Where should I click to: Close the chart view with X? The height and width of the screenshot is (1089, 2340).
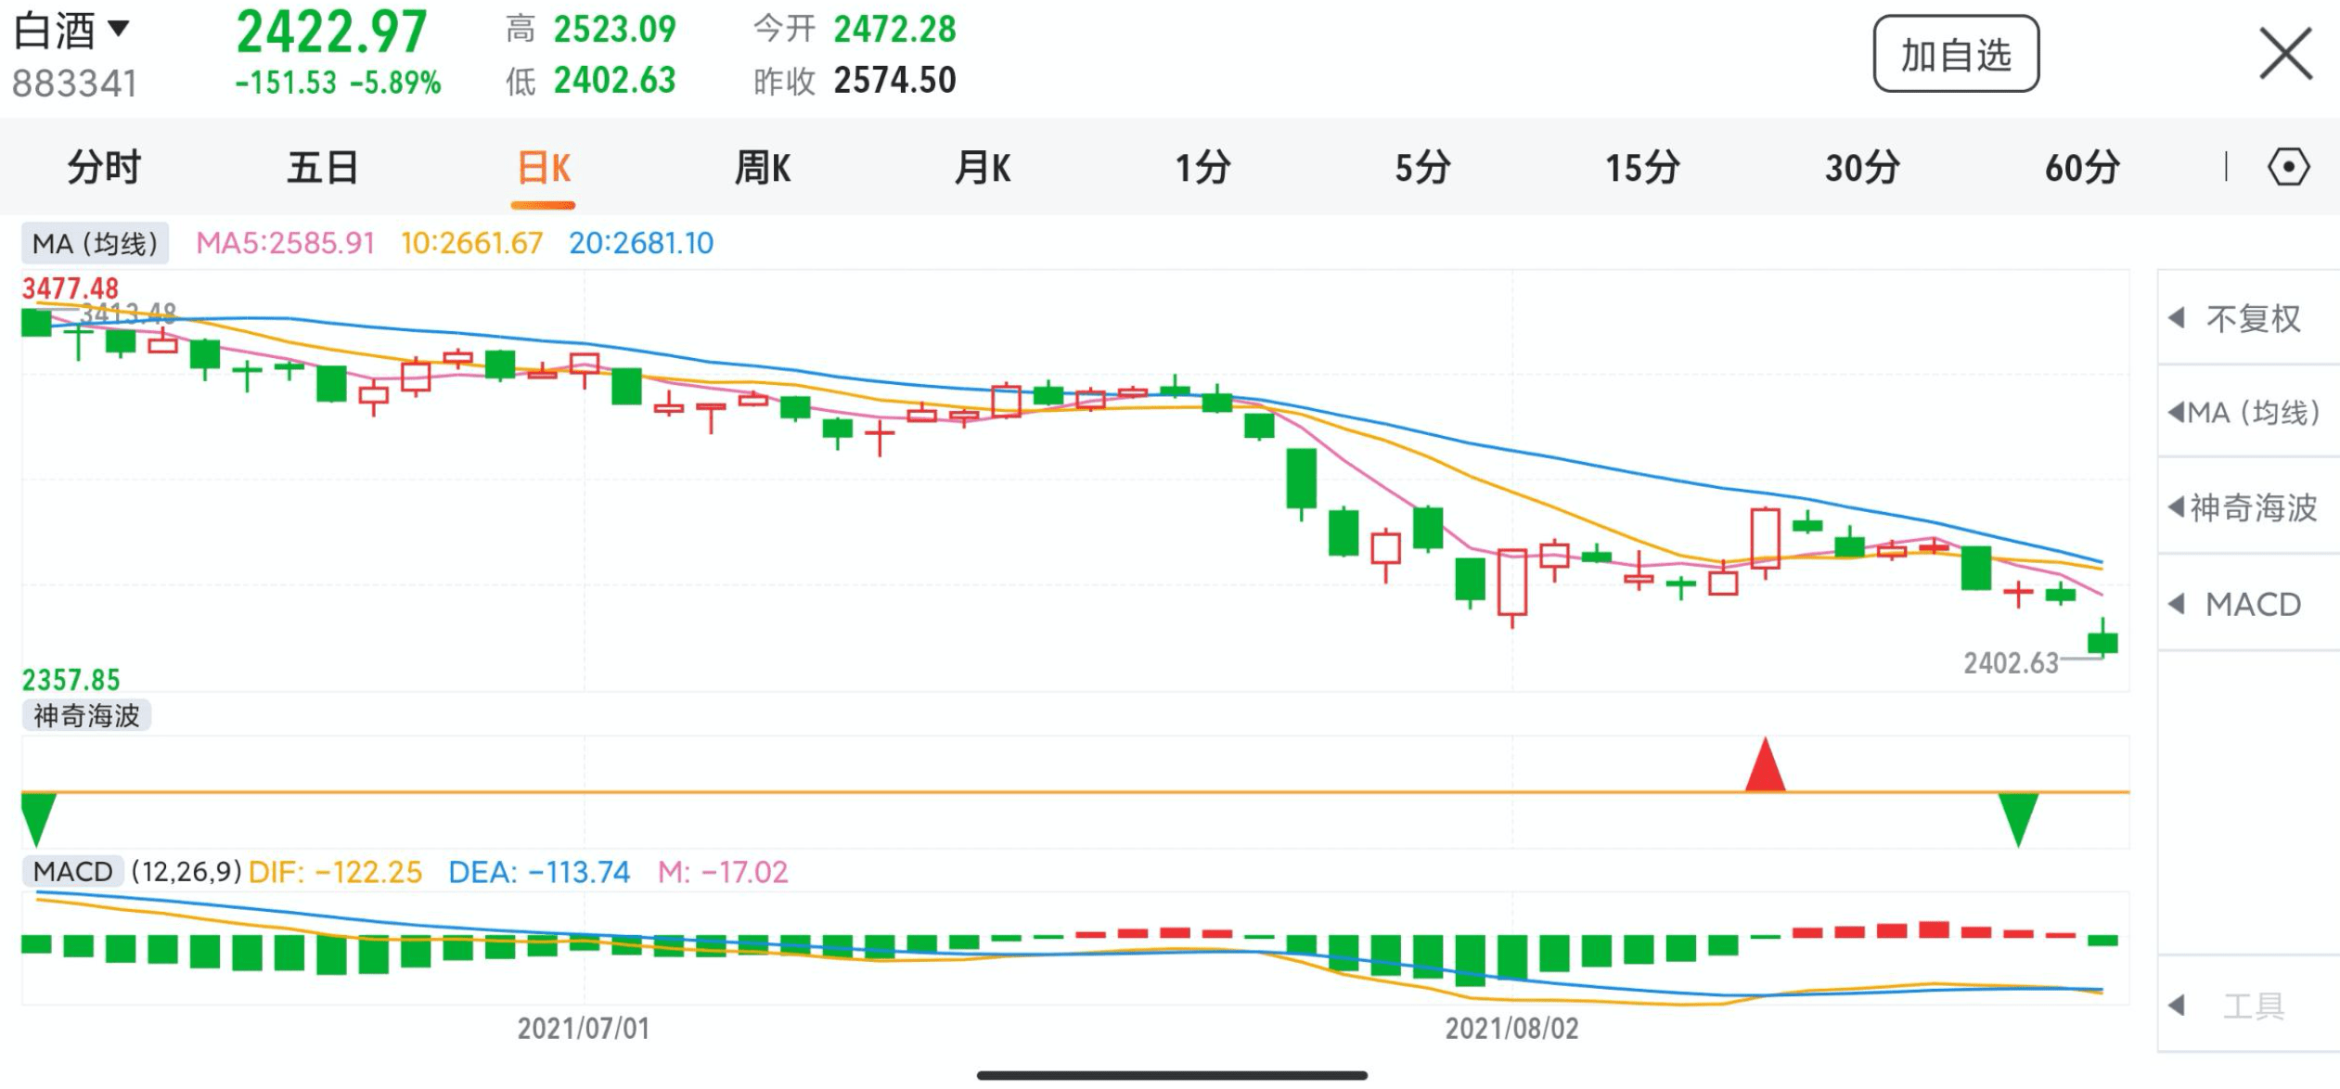click(x=2285, y=54)
